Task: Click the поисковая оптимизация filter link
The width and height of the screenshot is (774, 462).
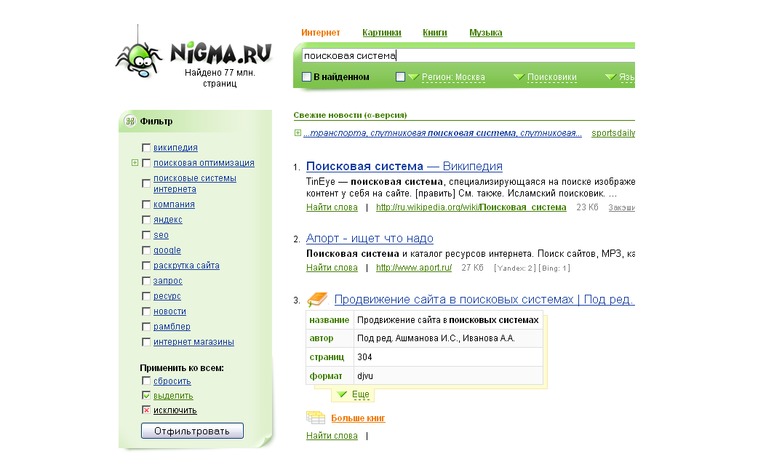Action: (204, 163)
